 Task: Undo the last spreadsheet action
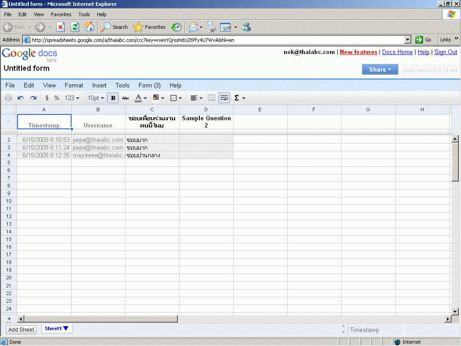pos(21,98)
